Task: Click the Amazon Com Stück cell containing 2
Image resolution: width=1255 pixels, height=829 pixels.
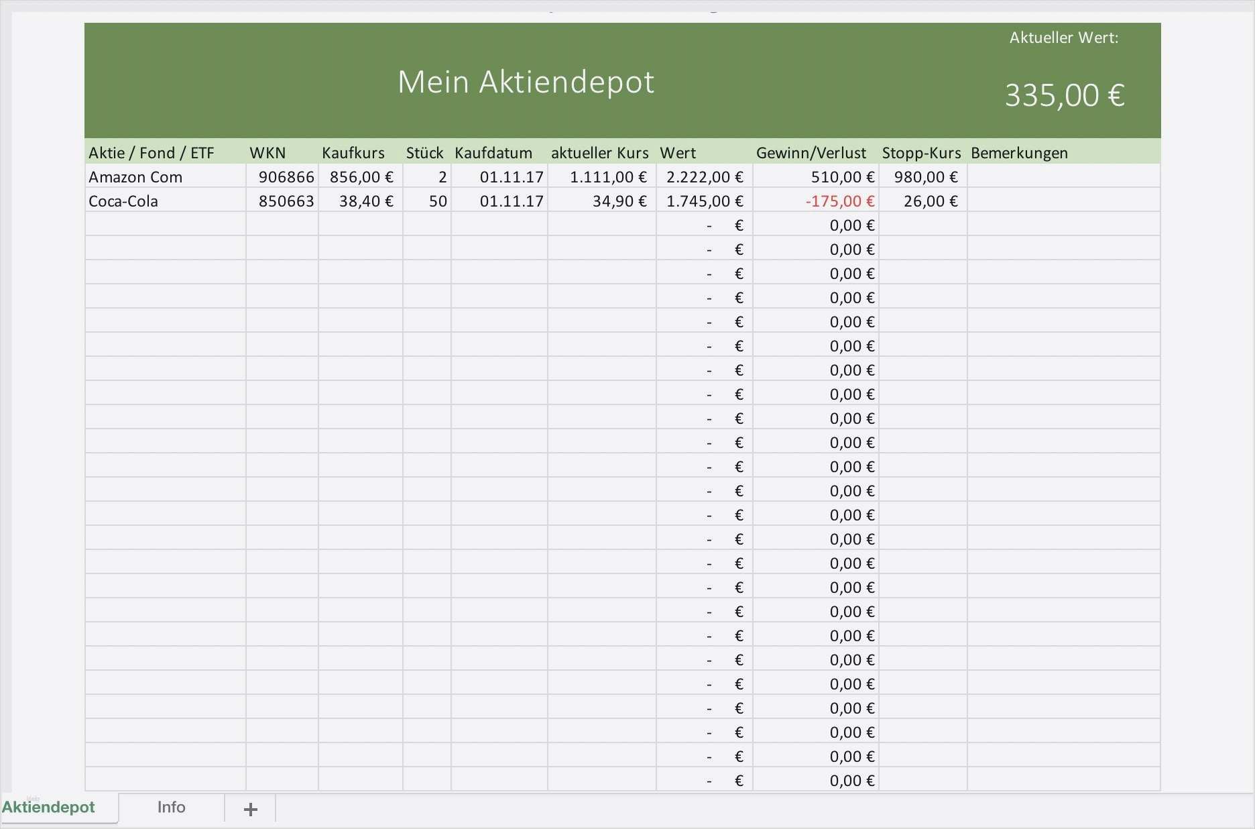Action: pos(427,177)
